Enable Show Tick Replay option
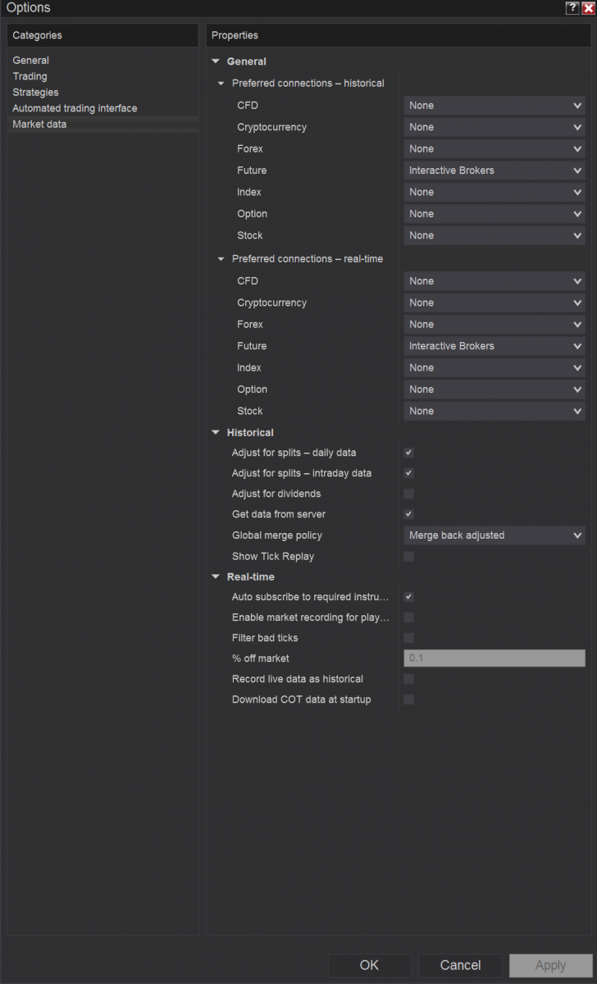597x984 pixels. 408,556
